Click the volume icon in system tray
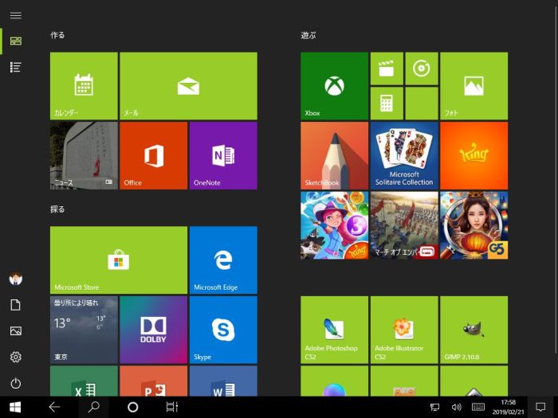The image size is (558, 418). click(x=456, y=407)
